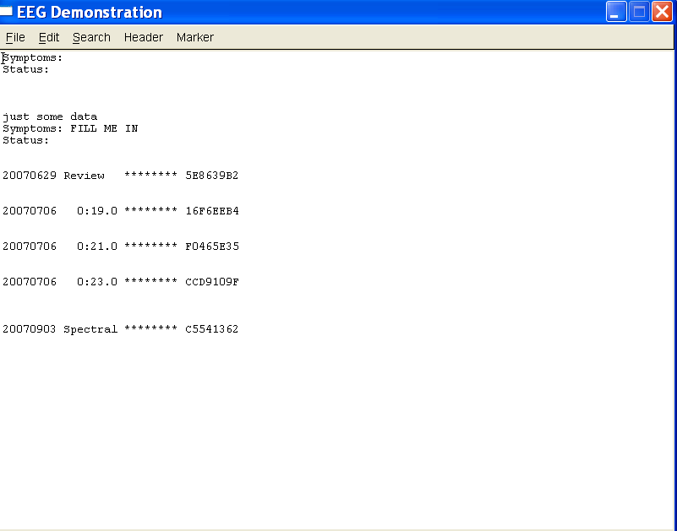Click the EEG Demonstration title bar text
The height and width of the screenshot is (531, 677).
(90, 13)
